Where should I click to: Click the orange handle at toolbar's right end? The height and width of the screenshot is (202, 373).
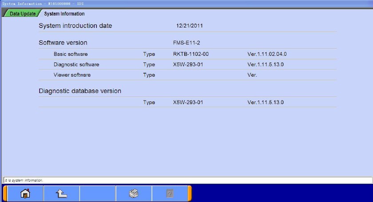pyautogui.click(x=190, y=194)
